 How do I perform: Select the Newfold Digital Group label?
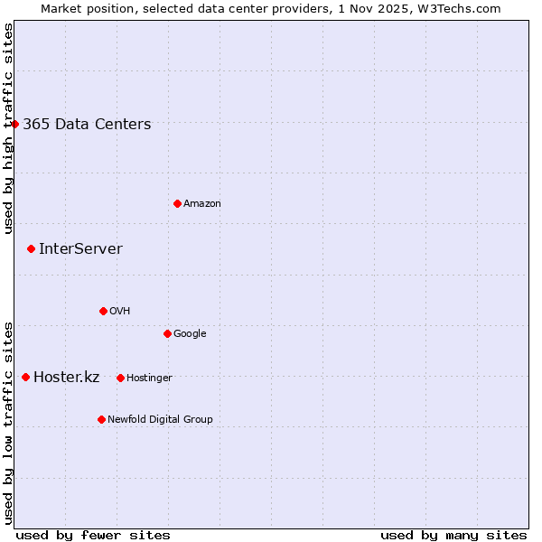coord(160,420)
